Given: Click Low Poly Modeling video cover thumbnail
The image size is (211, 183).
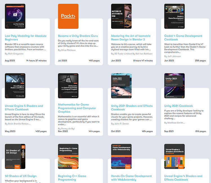Looking at the screenshot, I should tap(15, 16).
